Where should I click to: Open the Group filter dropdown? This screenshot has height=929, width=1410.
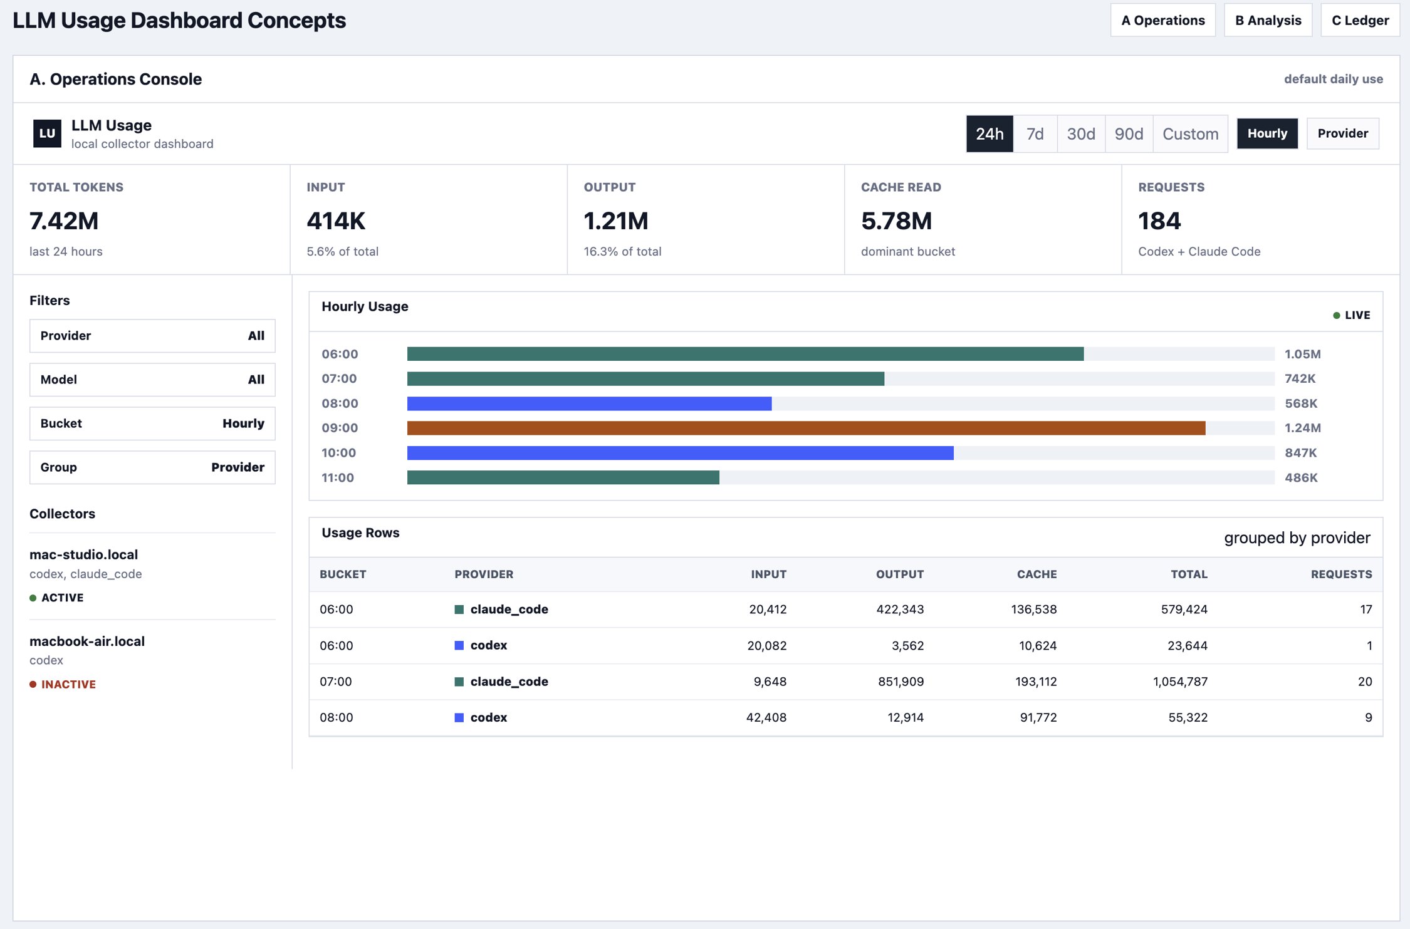[152, 467]
